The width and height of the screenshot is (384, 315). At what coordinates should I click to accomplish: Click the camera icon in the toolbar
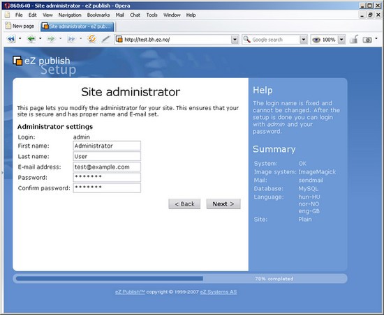[367, 40]
